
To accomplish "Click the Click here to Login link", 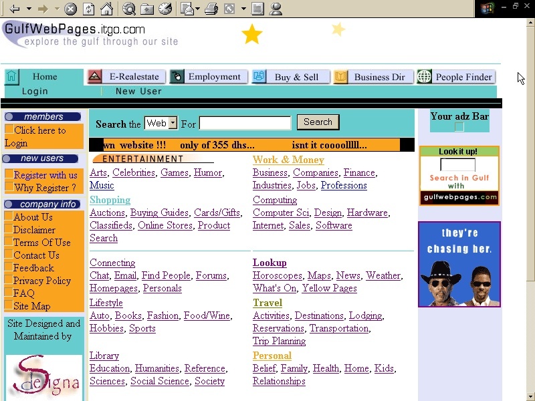I will point(35,137).
